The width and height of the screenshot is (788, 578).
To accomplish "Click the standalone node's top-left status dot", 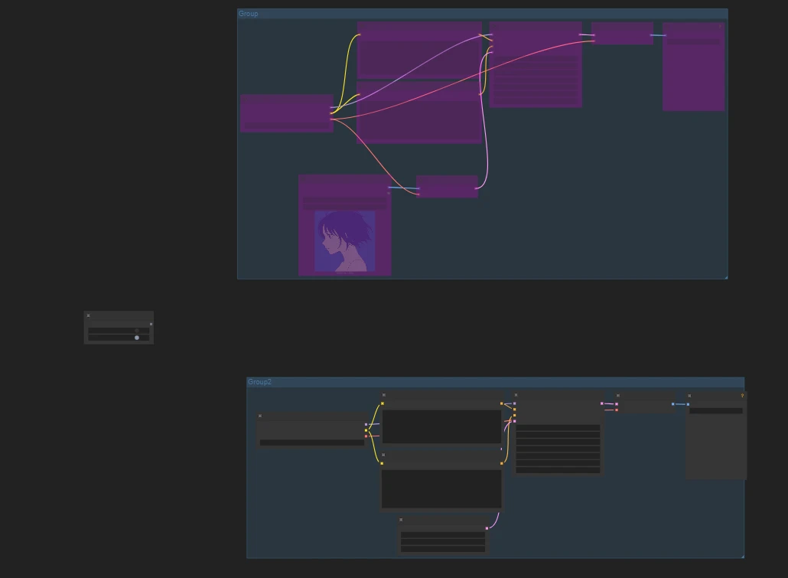I will point(89,315).
